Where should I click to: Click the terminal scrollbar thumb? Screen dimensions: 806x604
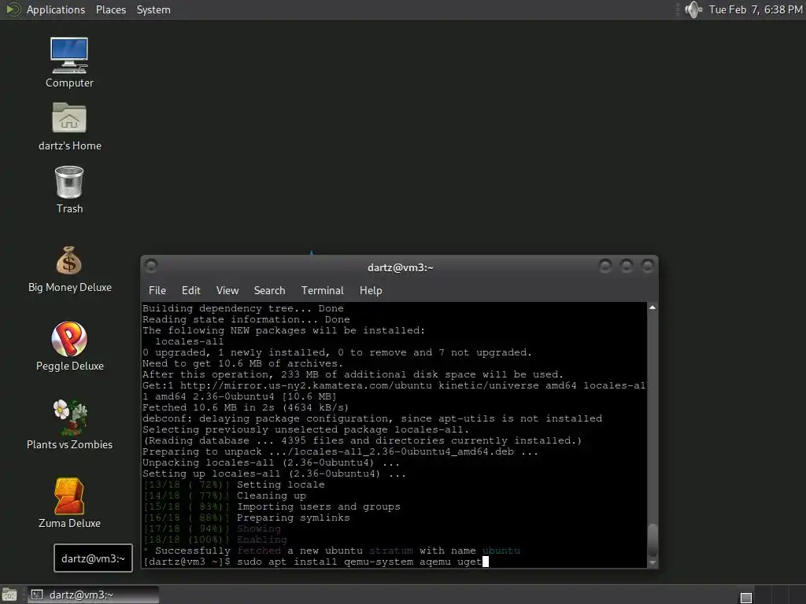[x=653, y=540]
